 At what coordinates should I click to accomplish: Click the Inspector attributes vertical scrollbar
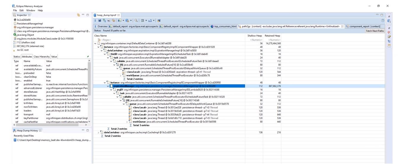pos(89,91)
